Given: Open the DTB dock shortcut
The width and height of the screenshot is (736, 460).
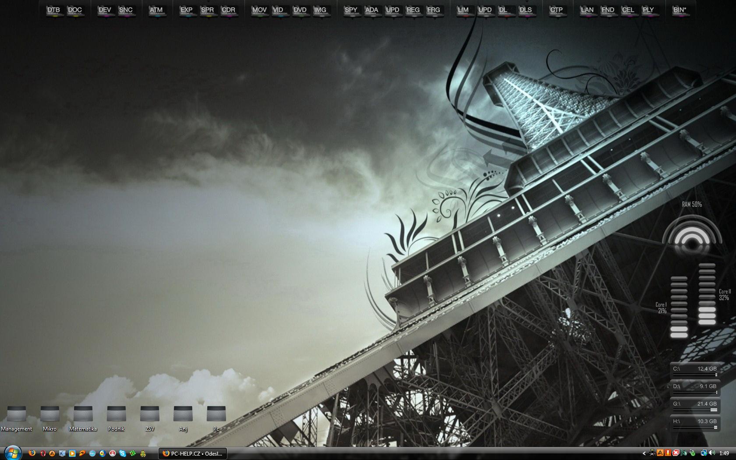Looking at the screenshot, I should (54, 11).
